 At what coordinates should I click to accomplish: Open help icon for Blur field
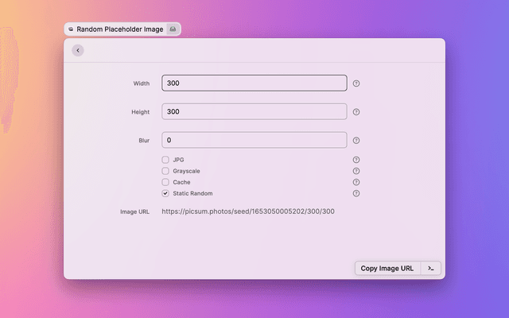pyautogui.click(x=356, y=141)
